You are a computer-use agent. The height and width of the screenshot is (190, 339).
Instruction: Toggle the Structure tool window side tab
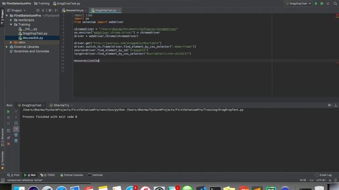2,137
